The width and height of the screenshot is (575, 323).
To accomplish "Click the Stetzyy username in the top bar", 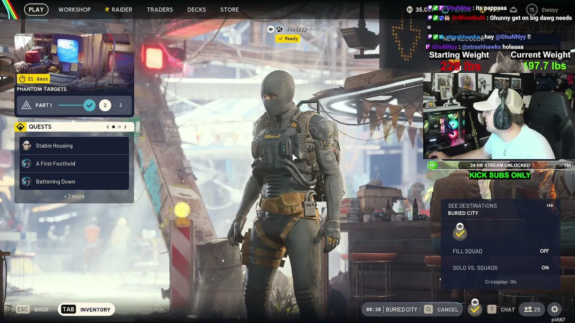I will tap(550, 9).
